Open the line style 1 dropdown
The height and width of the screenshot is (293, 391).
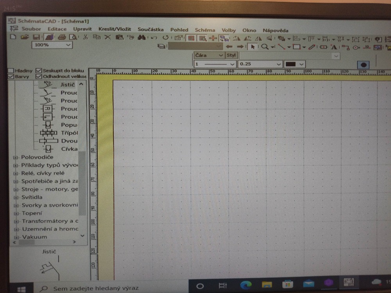pos(232,64)
